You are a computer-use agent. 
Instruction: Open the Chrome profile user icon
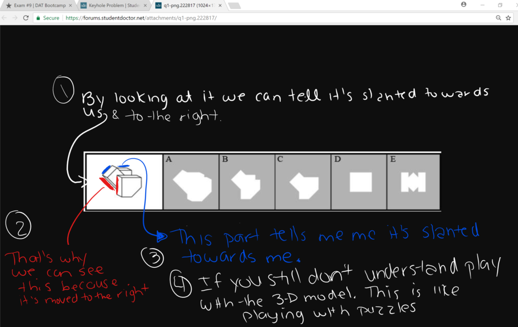coord(464,5)
